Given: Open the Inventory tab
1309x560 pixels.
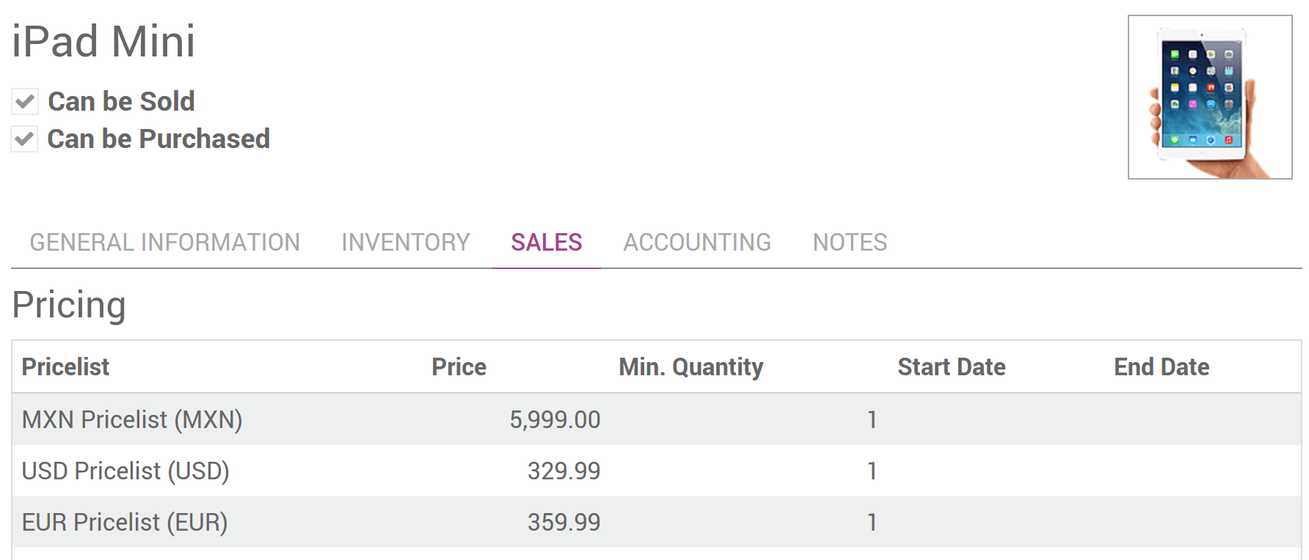Looking at the screenshot, I should (405, 242).
